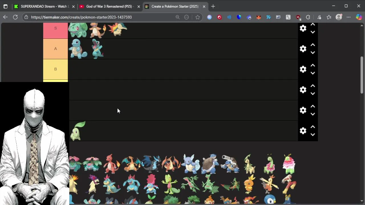Add this page to favorites star
The height and width of the screenshot is (205, 365).
click(x=198, y=17)
